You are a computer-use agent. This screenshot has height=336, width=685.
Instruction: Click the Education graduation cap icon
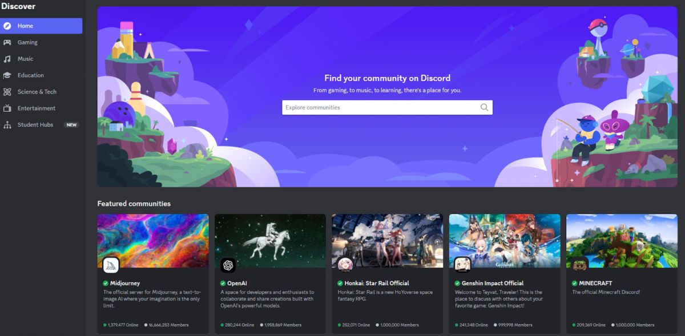[7, 75]
